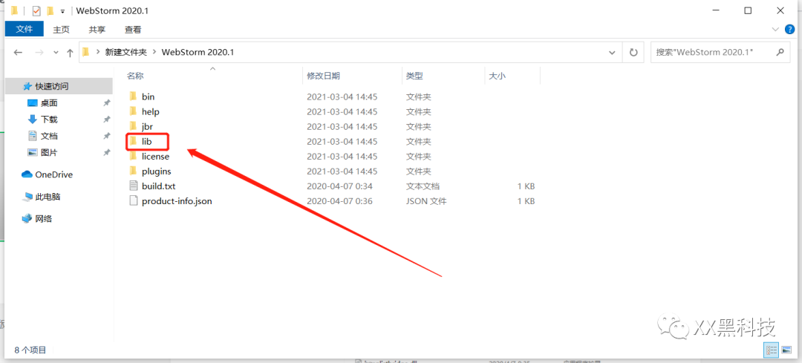Click the JSON 文件 type cell
This screenshot has height=363, width=802.
[426, 201]
